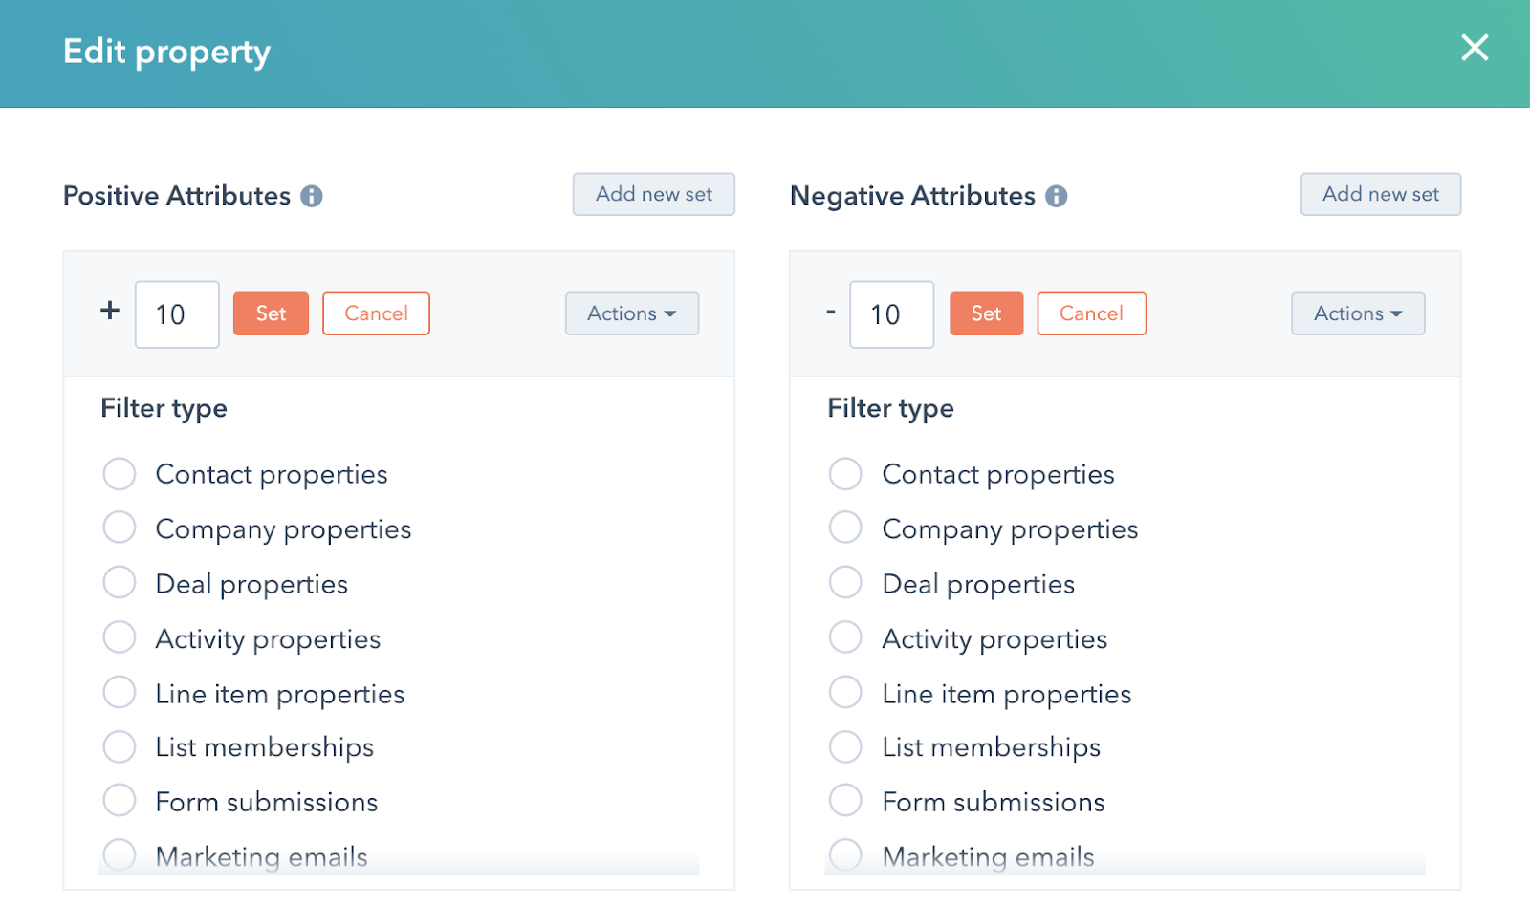Screen dimensions: 1530x906
Task: Click the Negative Attributes heading
Action: pos(912,196)
